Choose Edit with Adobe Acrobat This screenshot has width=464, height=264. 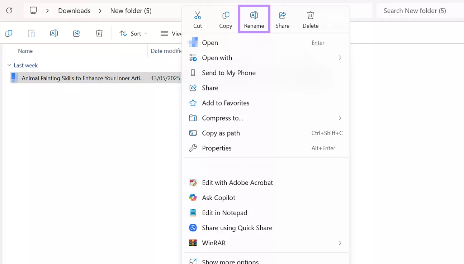[237, 183]
